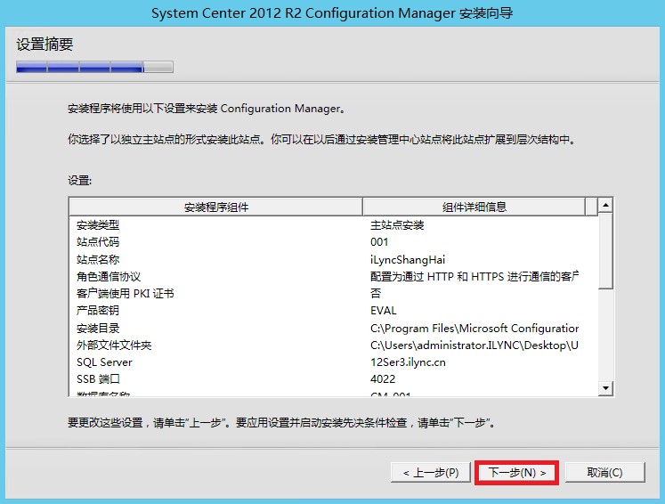The image size is (665, 504).
Task: Select the SSB 端口 row label
Action: point(99,378)
